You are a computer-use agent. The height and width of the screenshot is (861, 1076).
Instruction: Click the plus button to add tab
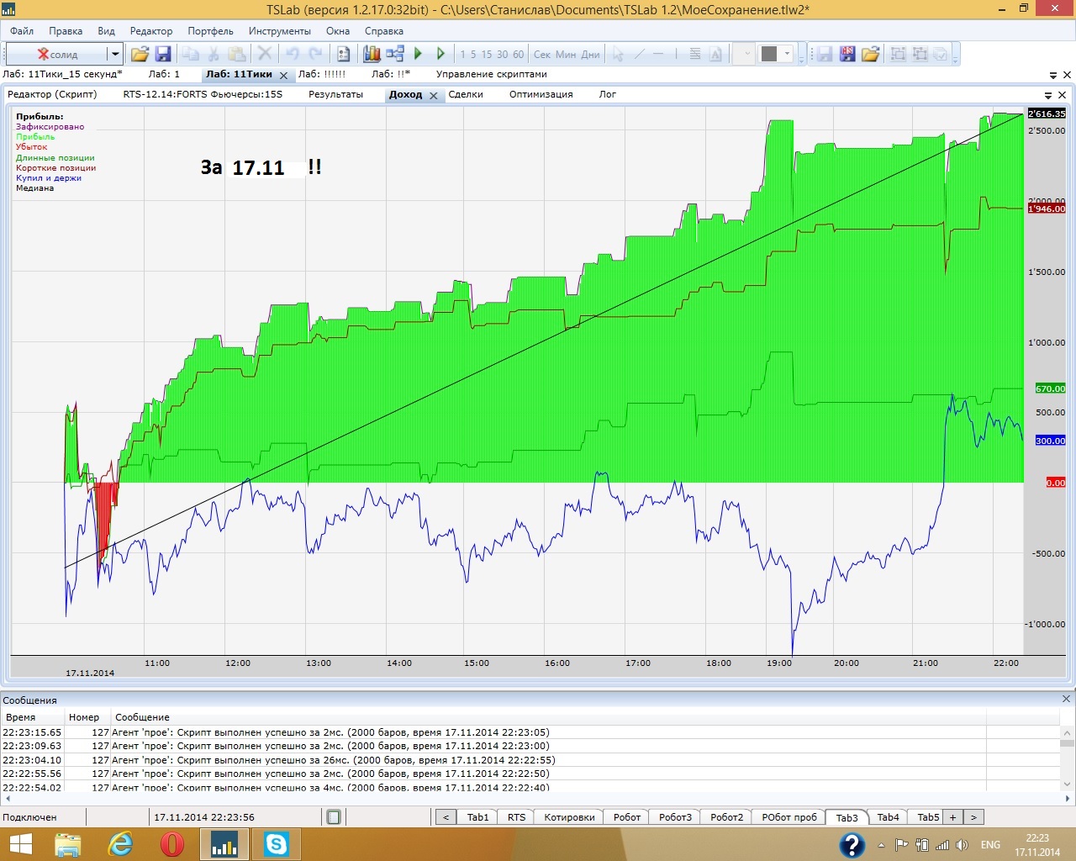point(952,817)
